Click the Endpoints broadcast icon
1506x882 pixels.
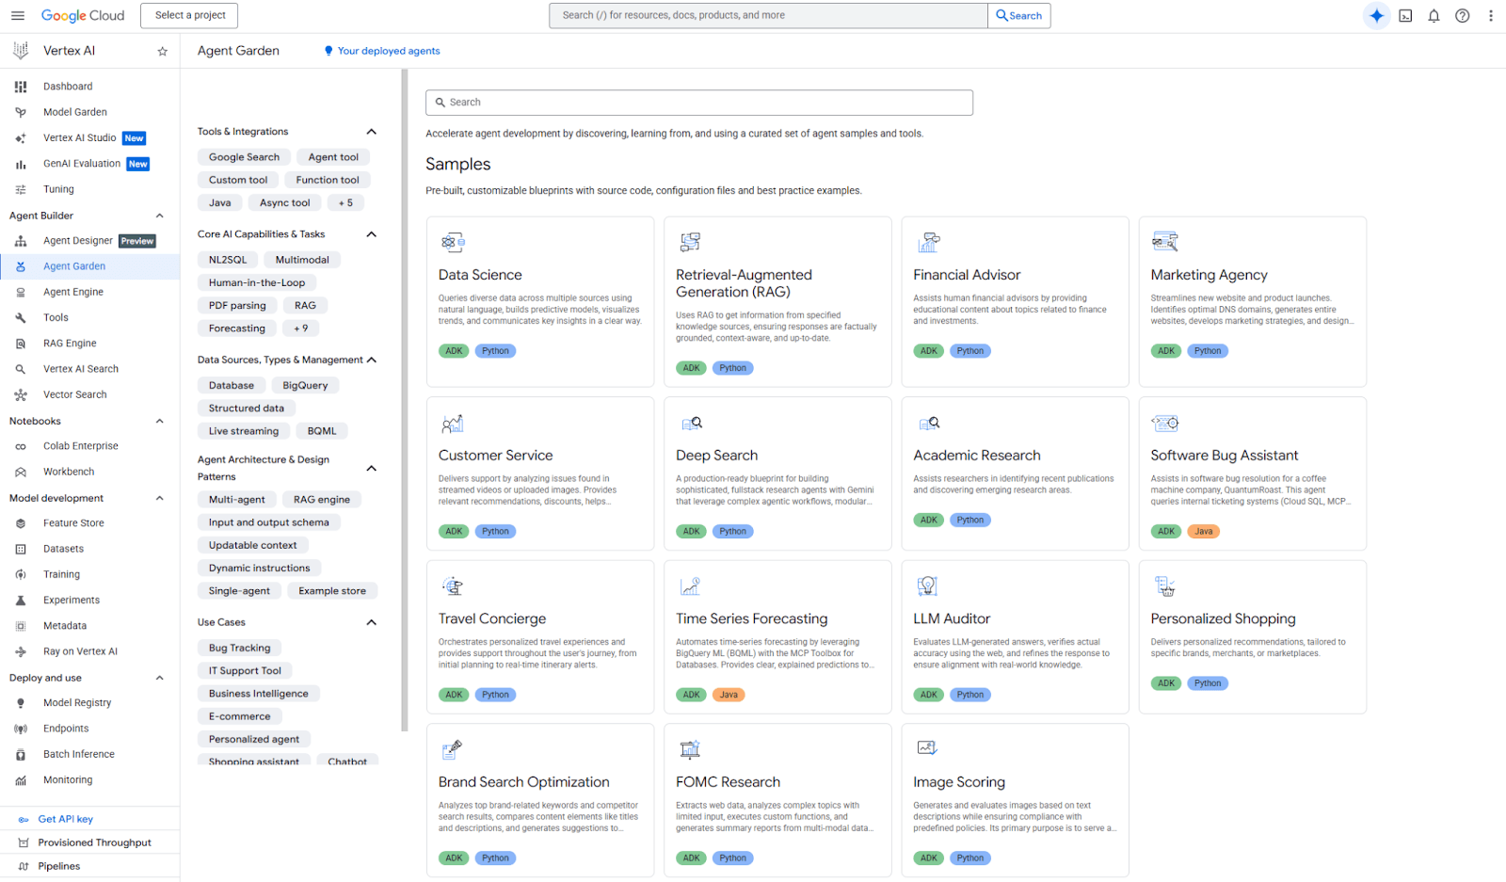tap(21, 729)
